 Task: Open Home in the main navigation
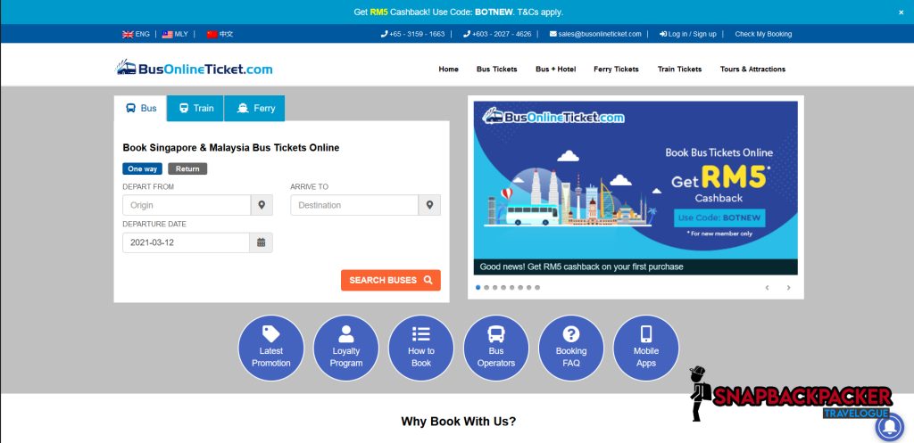point(448,69)
